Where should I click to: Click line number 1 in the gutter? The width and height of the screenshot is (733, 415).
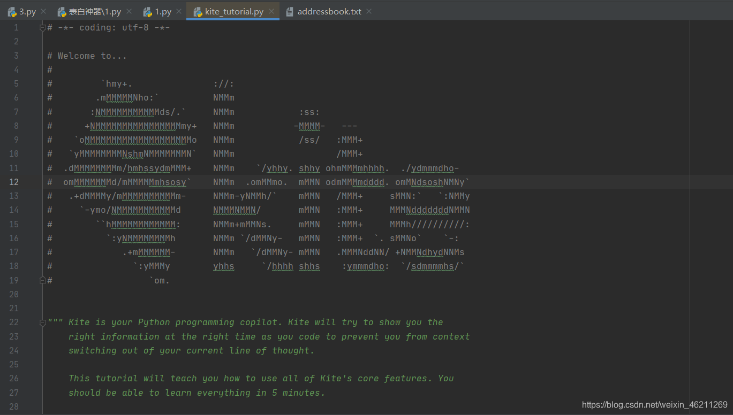pos(16,28)
